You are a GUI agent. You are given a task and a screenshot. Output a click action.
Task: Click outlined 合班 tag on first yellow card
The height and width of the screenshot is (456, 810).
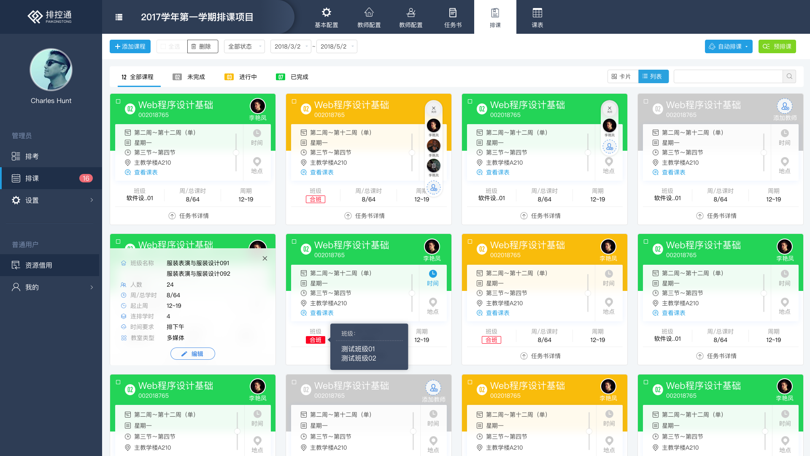click(x=316, y=199)
